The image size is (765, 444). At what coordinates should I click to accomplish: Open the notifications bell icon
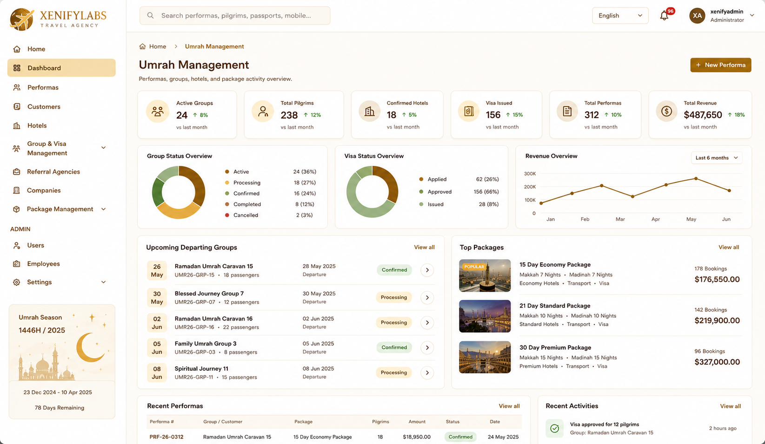pyautogui.click(x=664, y=16)
